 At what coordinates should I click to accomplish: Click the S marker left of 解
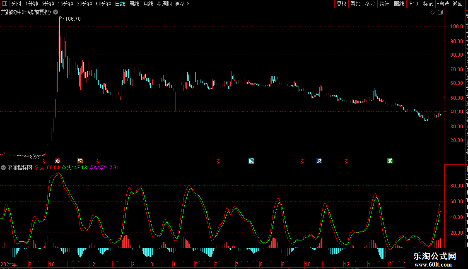218,161
